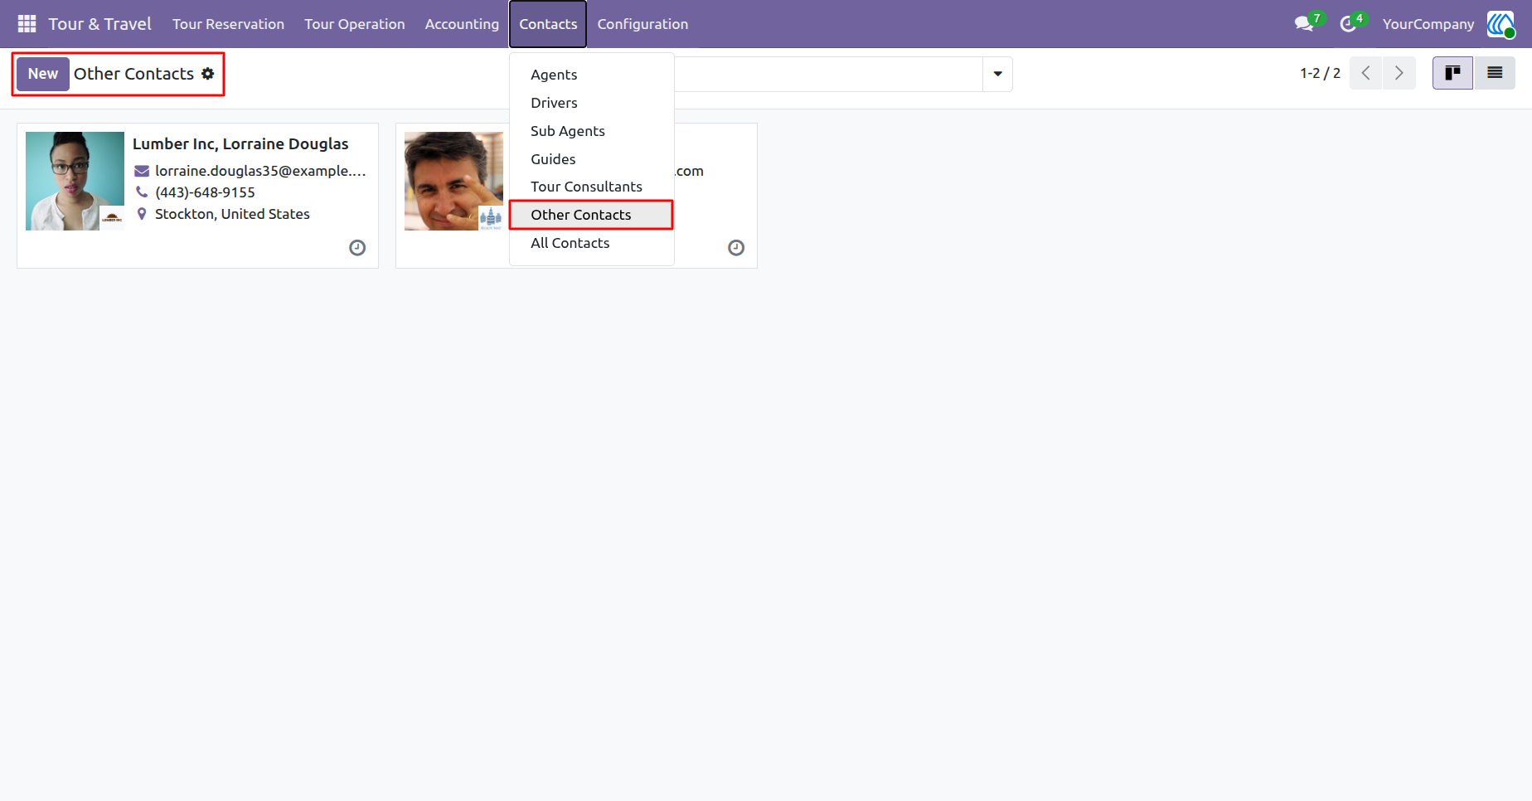This screenshot has width=1532, height=801.
Task: Expand the search options dropdown arrow
Action: click(997, 74)
